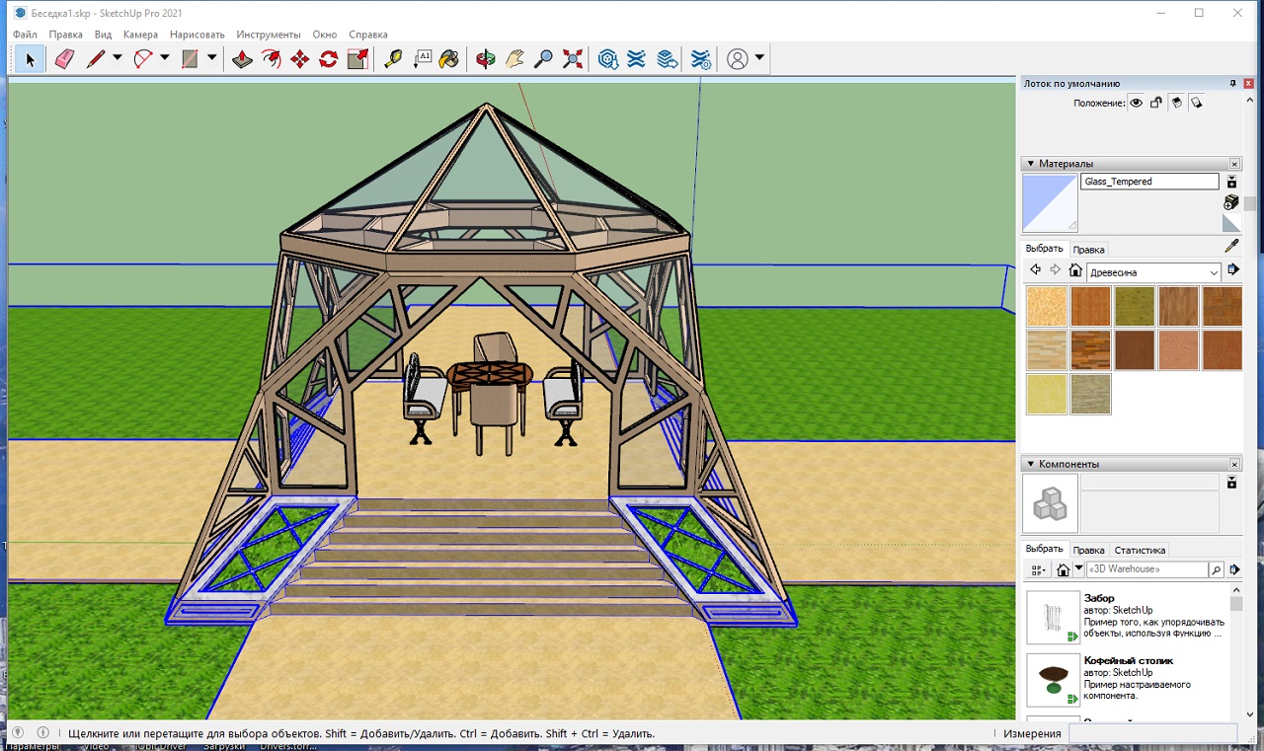Click the 3D Warehouse search button
The width and height of the screenshot is (1264, 751).
click(x=1217, y=569)
